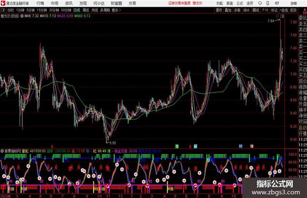Click the customer service headset icon

(x=260, y=3)
